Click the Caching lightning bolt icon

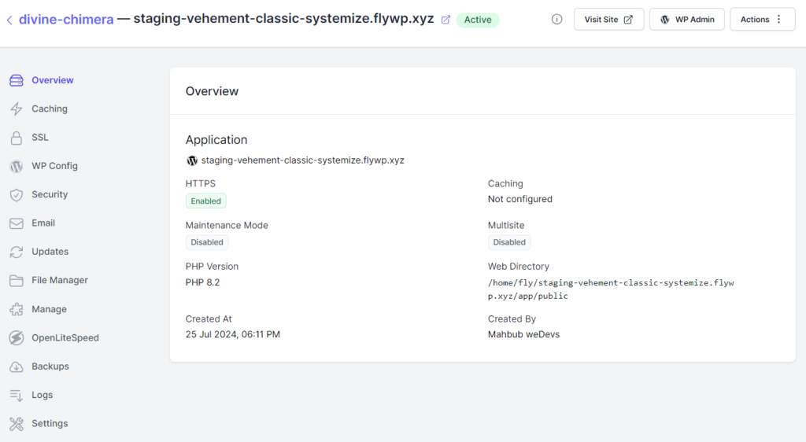click(17, 109)
